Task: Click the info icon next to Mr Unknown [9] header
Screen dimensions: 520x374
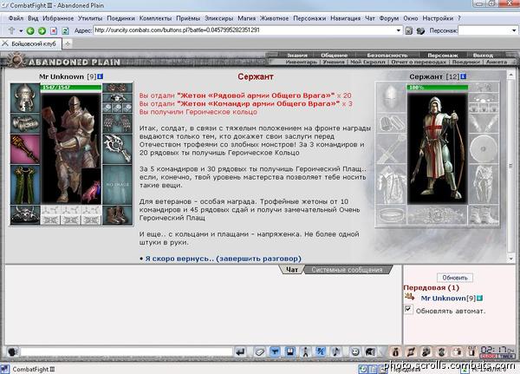Action: point(101,76)
